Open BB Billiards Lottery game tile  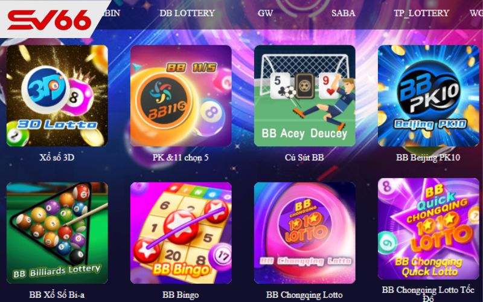tap(57, 233)
